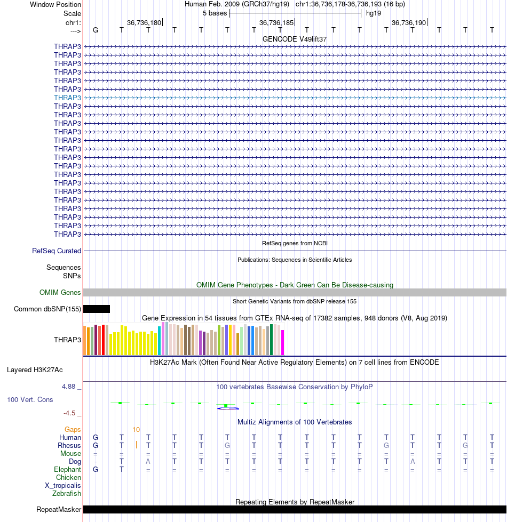Select the gray OMIM Genes bar
This screenshot has width=507, height=522.
tap(295, 293)
